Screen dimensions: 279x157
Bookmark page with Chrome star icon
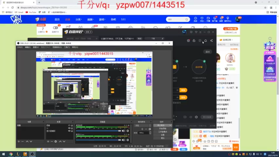click(x=265, y=7)
